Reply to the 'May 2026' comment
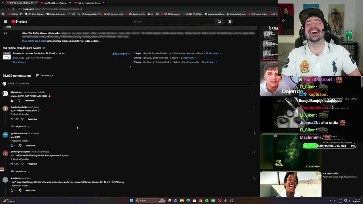This screenshot has width=363, height=204. [x=30, y=146]
